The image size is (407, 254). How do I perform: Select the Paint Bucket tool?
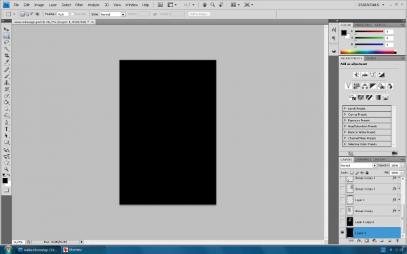coord(7,102)
